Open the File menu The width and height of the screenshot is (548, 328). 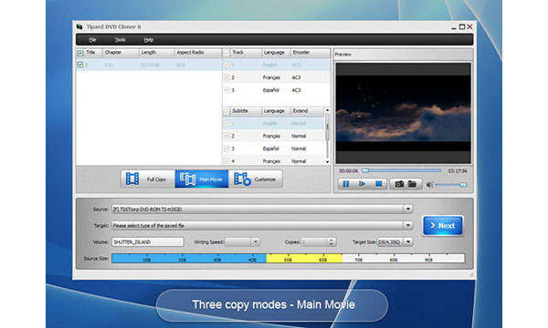click(92, 40)
